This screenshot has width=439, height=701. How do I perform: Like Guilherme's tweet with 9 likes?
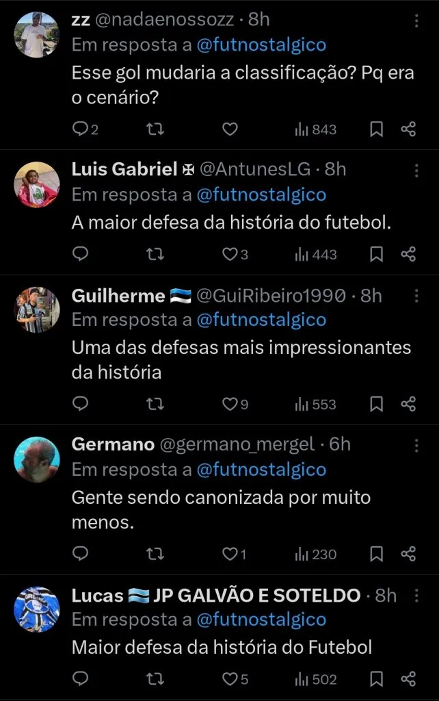230,404
